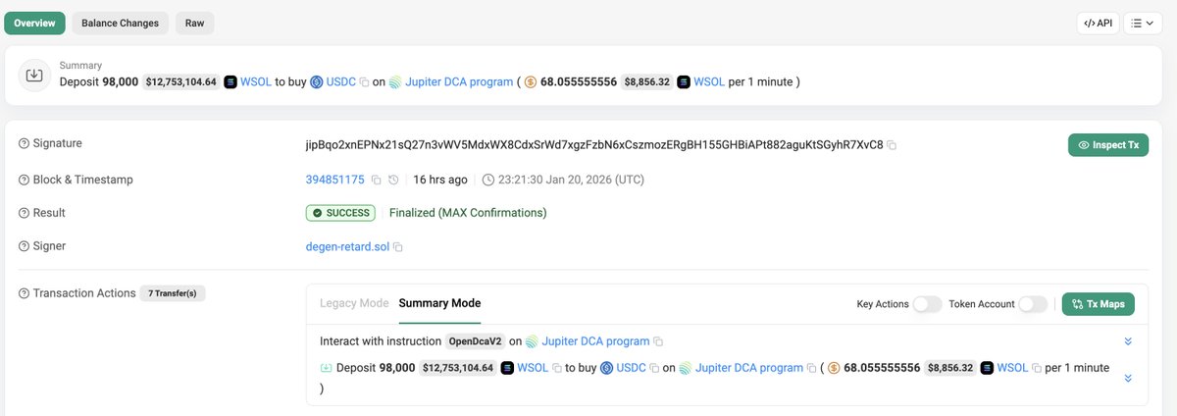Screen dimensions: 1177x416
Task: Select Legacy Mode view
Action: [x=354, y=303]
